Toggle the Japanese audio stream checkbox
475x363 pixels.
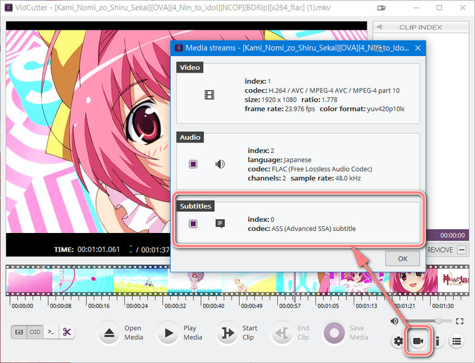(193, 164)
